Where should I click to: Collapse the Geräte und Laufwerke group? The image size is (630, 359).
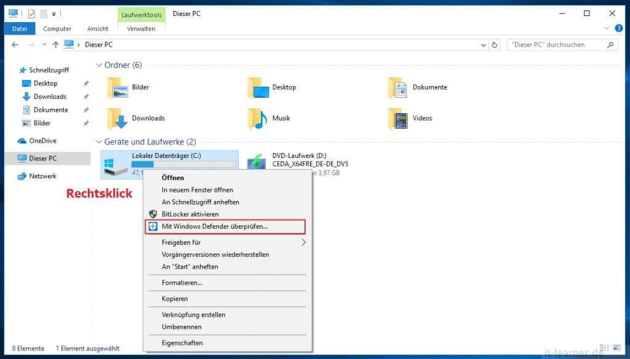[x=99, y=141]
